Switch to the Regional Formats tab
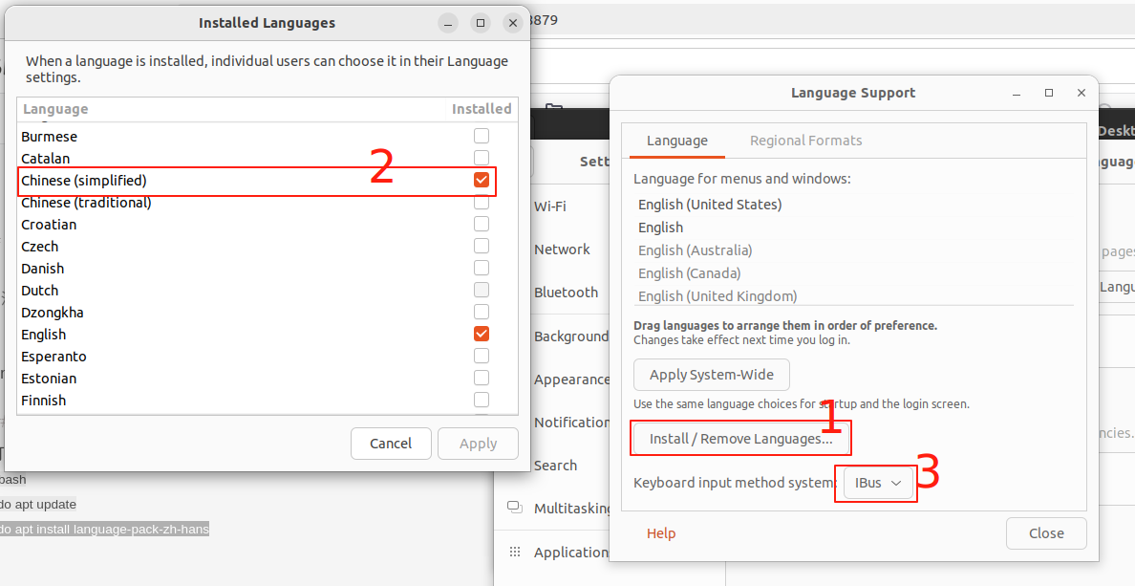This screenshot has height=586, width=1135. tap(805, 141)
